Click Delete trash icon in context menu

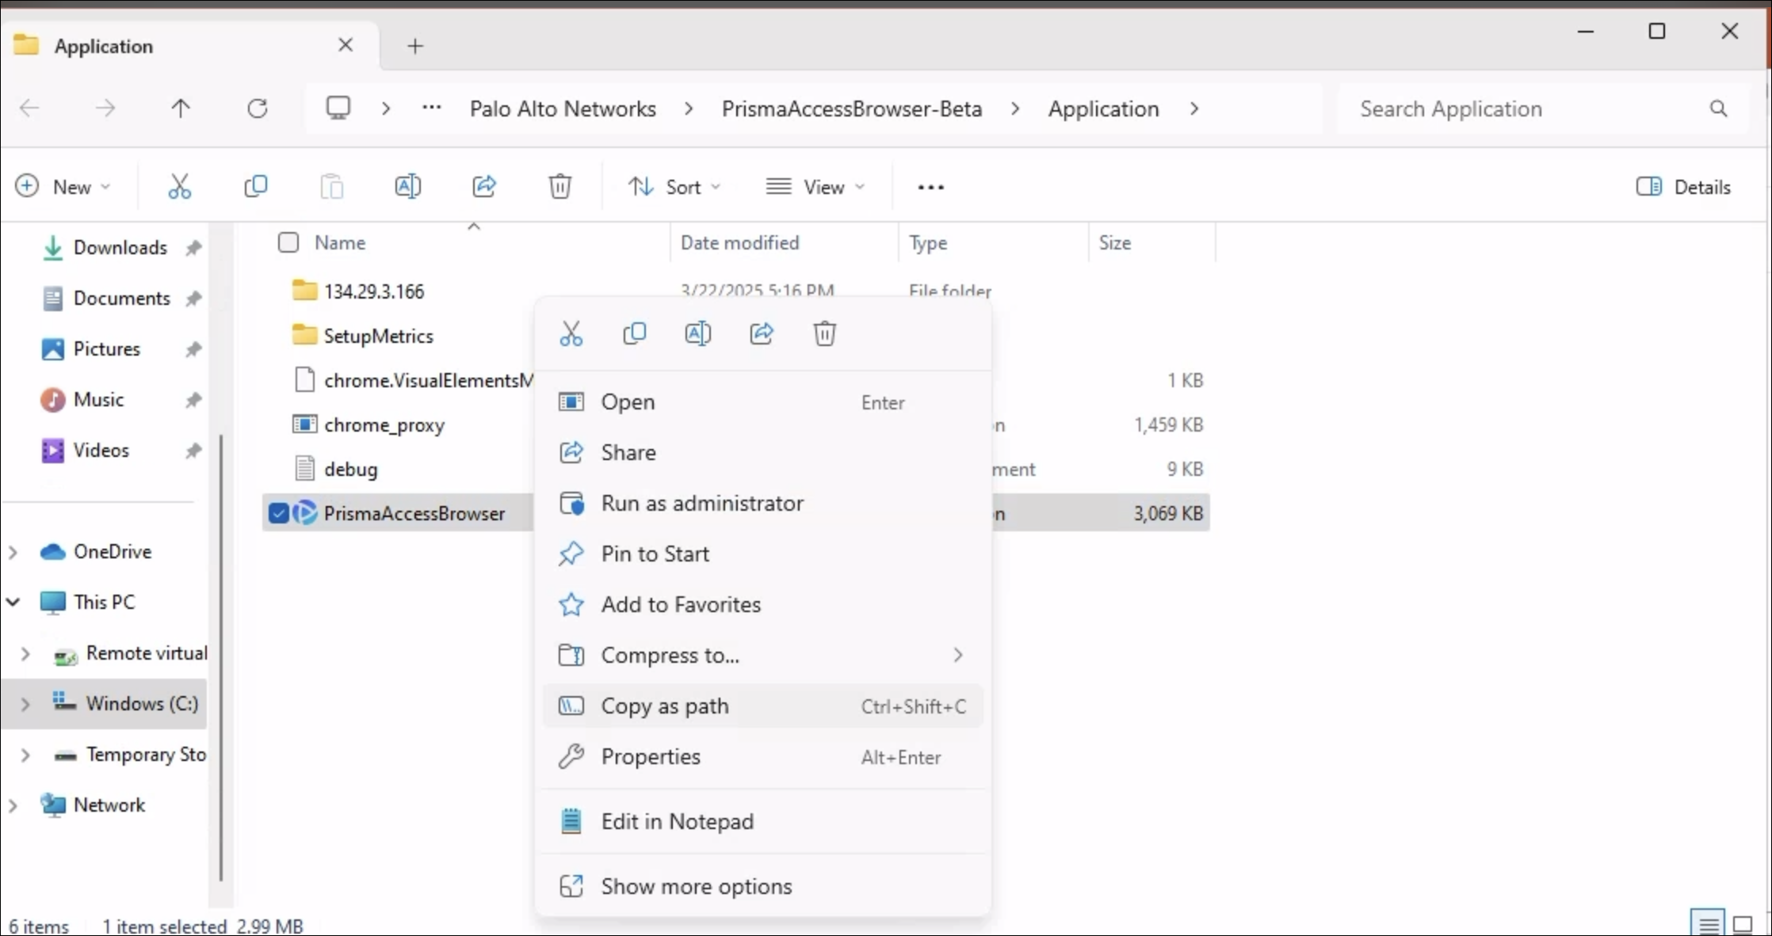click(x=824, y=333)
